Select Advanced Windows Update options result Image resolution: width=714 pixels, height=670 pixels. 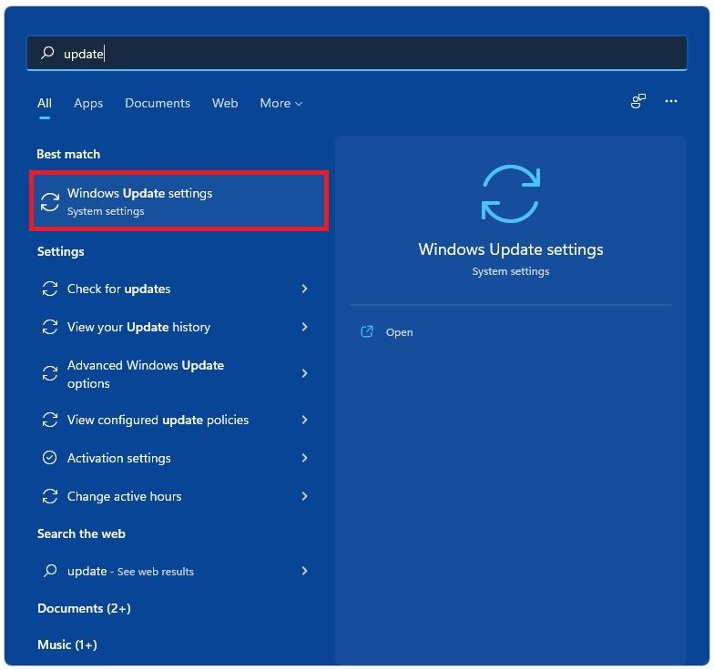[x=146, y=374]
